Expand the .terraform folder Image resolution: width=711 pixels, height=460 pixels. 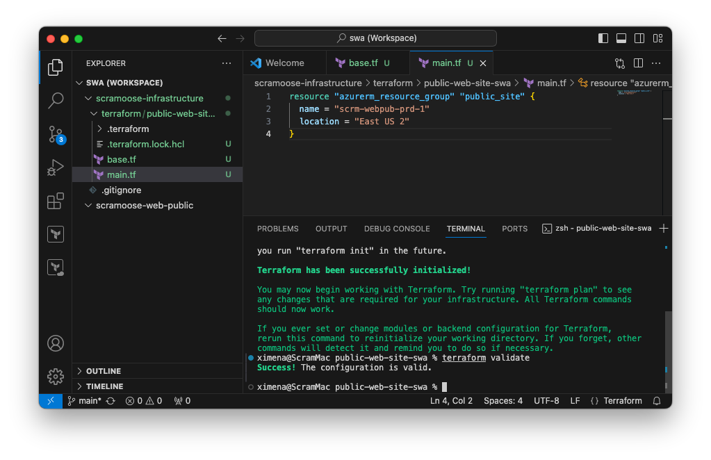[157, 129]
